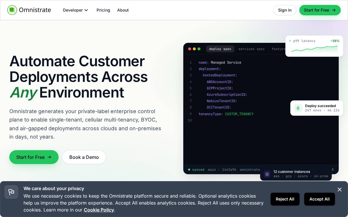348x217 pixels.
Task: Switch to the services spec tab
Action: [x=251, y=49]
